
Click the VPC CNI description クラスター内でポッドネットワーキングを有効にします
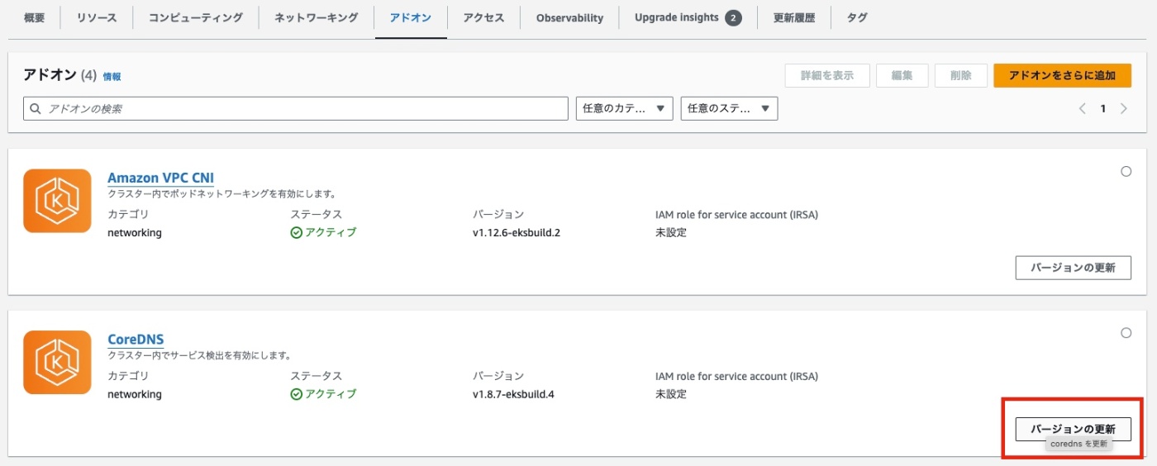click(x=221, y=193)
